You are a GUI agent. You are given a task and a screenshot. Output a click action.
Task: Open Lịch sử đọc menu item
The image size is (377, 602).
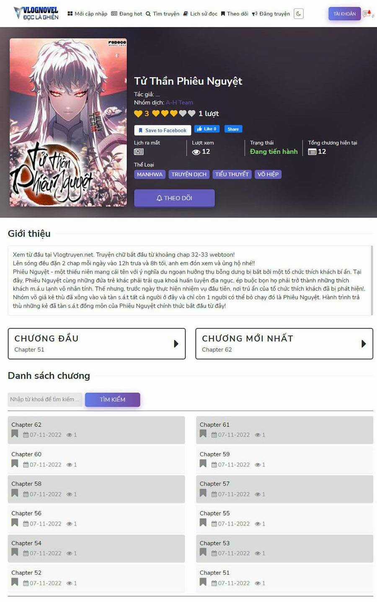200,14
